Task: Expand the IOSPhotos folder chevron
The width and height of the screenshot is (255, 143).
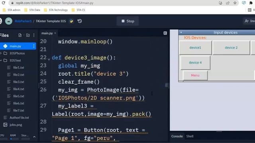Action: 1,53
